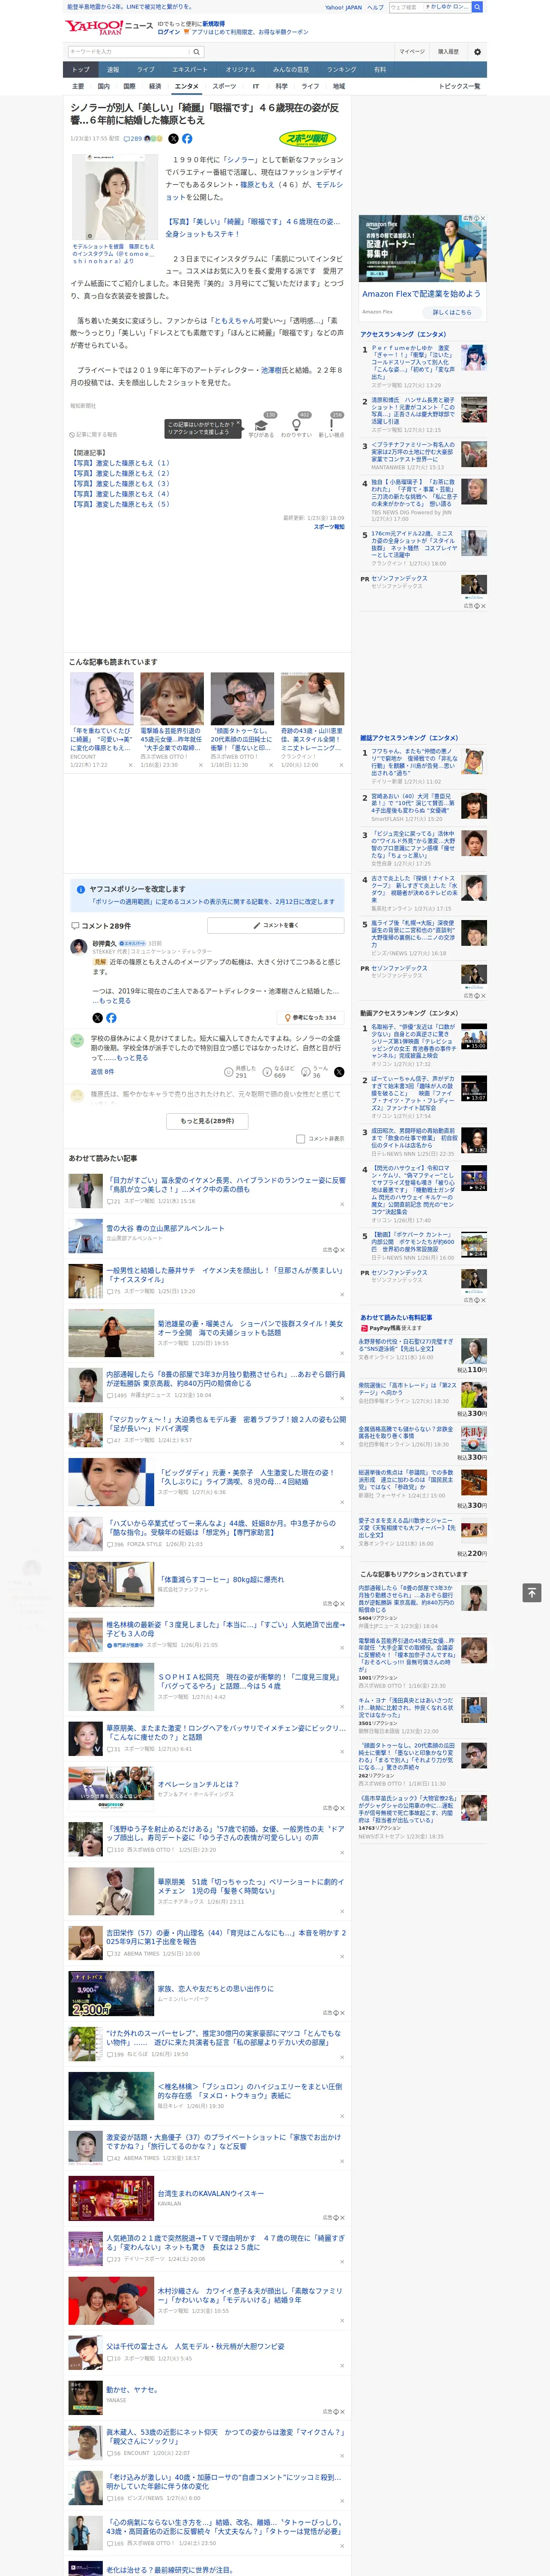Open related link 激変した篠原ともえ（3）

point(122,483)
